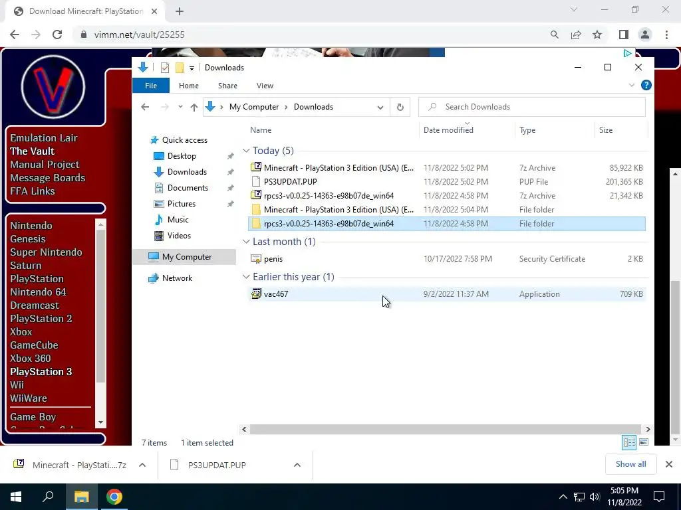Click the Vimm's Lair V logo

(x=53, y=87)
